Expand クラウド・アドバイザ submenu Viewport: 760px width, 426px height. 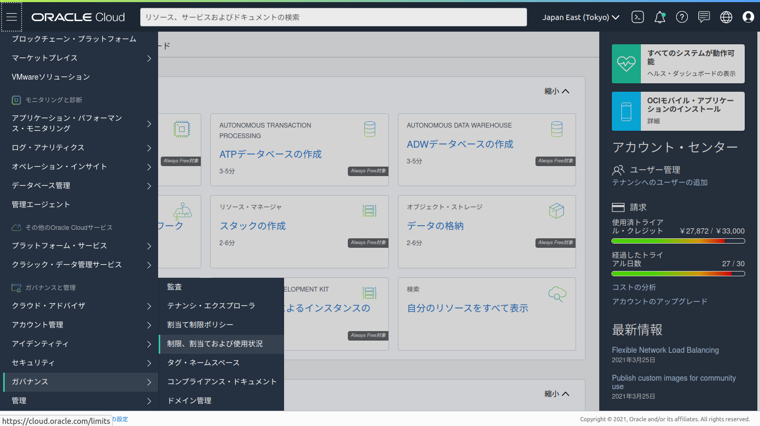79,306
